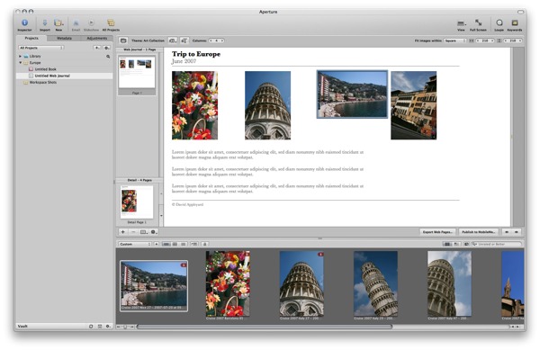
Task: Click the search magnifier next to Library
Action: point(108,57)
